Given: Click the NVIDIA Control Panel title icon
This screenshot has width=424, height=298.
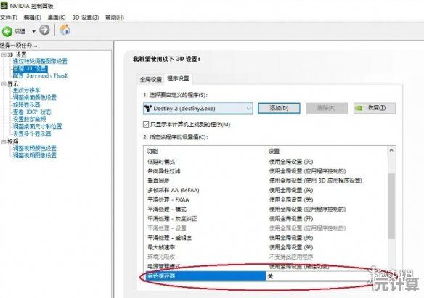Looking at the screenshot, I should (x=4, y=5).
